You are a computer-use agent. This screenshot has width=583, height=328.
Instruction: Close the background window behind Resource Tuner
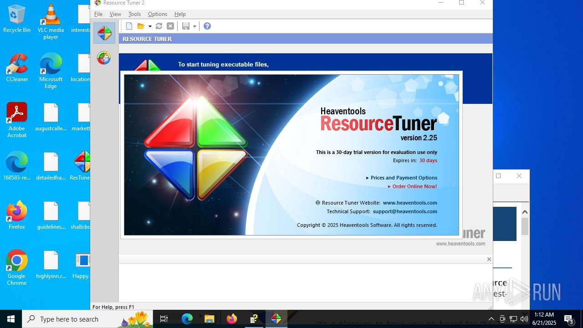coord(519,176)
